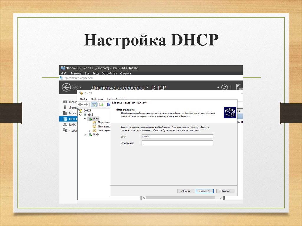Click the Политики folder icon
302x226 pixels.
pyautogui.click(x=94, y=126)
